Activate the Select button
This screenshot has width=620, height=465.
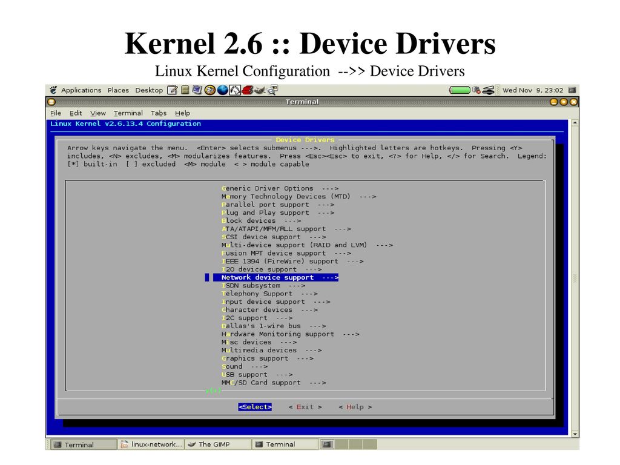[x=255, y=407]
